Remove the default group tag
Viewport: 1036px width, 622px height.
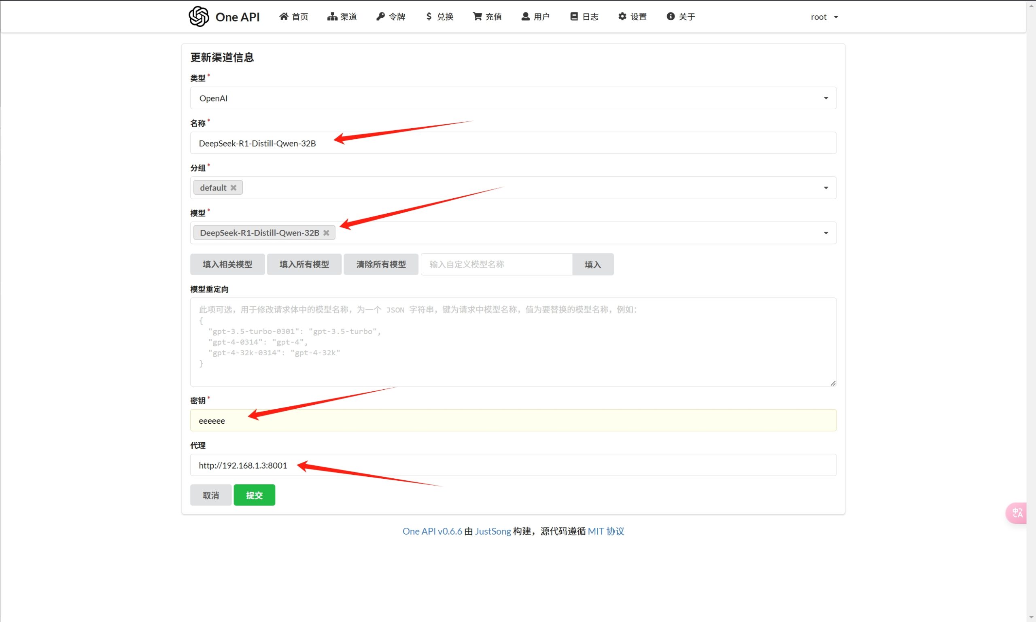pyautogui.click(x=234, y=188)
